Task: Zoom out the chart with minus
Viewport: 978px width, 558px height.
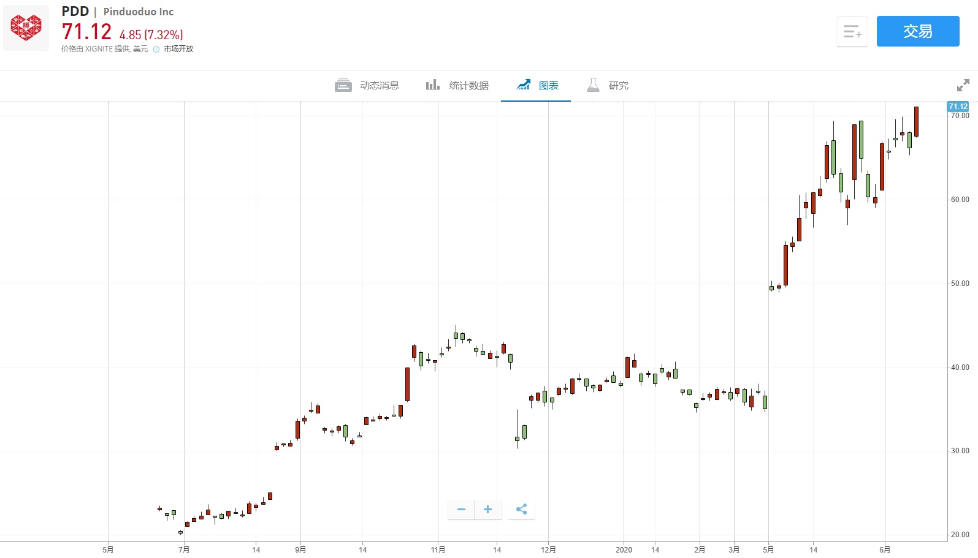Action: click(461, 510)
